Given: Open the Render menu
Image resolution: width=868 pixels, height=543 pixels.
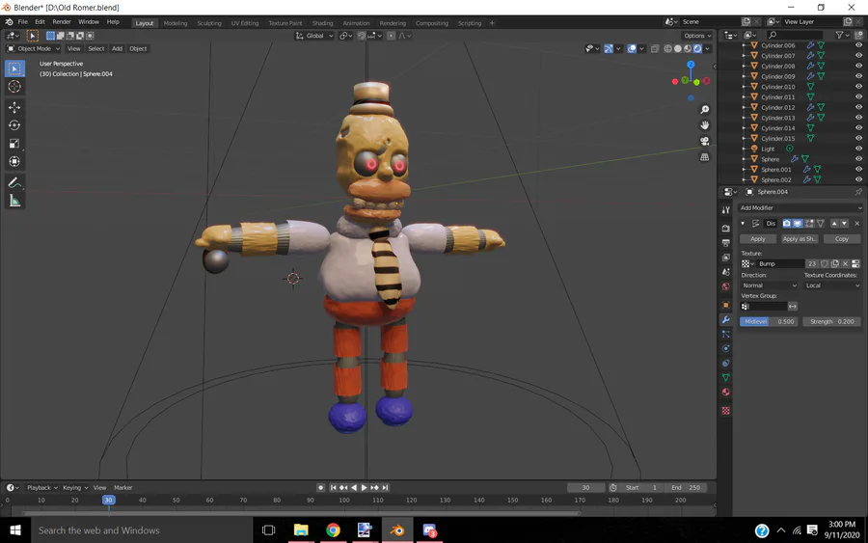Looking at the screenshot, I should pyautogui.click(x=62, y=22).
